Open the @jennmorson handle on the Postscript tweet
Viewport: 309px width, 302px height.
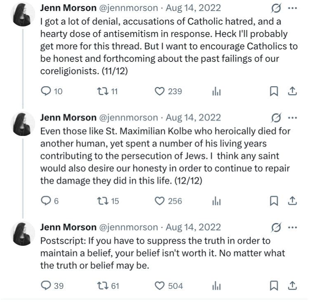click(129, 227)
